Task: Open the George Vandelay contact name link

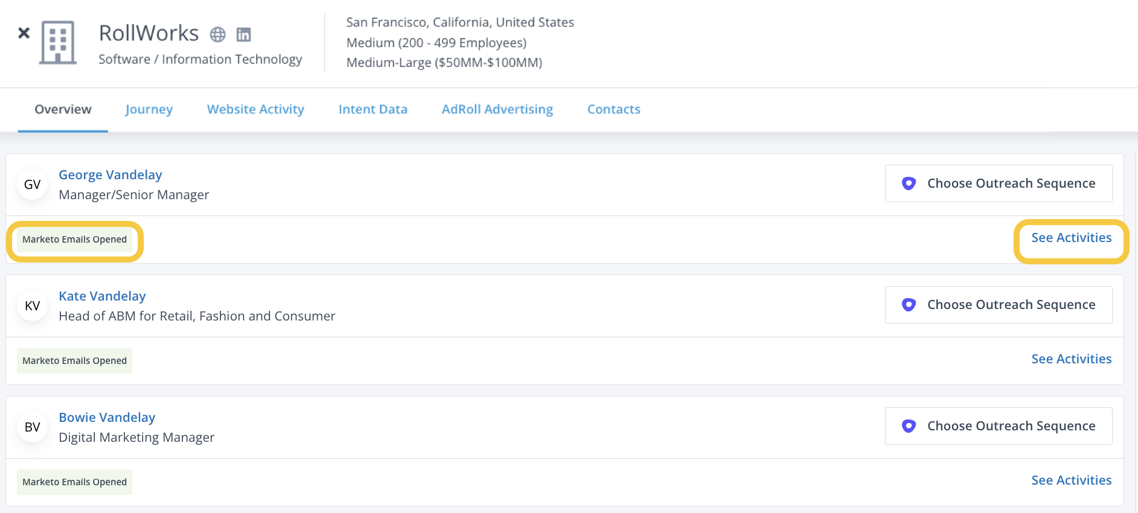Action: click(111, 175)
